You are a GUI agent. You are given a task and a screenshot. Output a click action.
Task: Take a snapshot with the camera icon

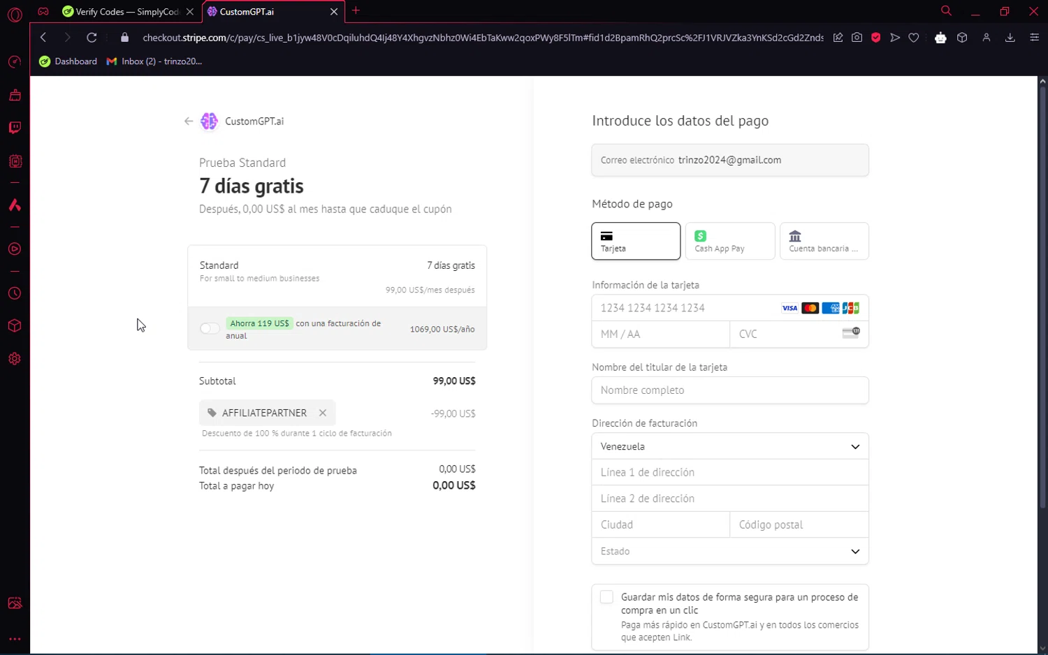tap(857, 38)
